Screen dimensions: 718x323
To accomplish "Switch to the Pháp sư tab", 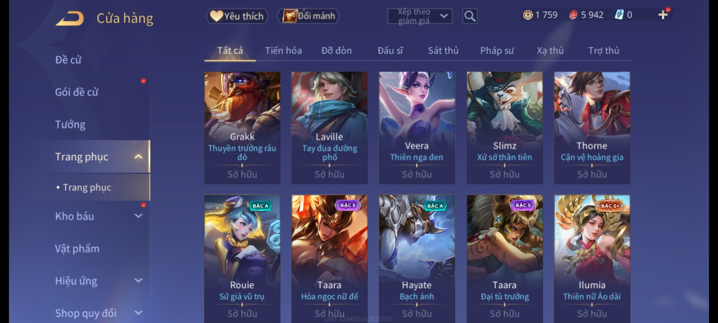I will click(497, 51).
